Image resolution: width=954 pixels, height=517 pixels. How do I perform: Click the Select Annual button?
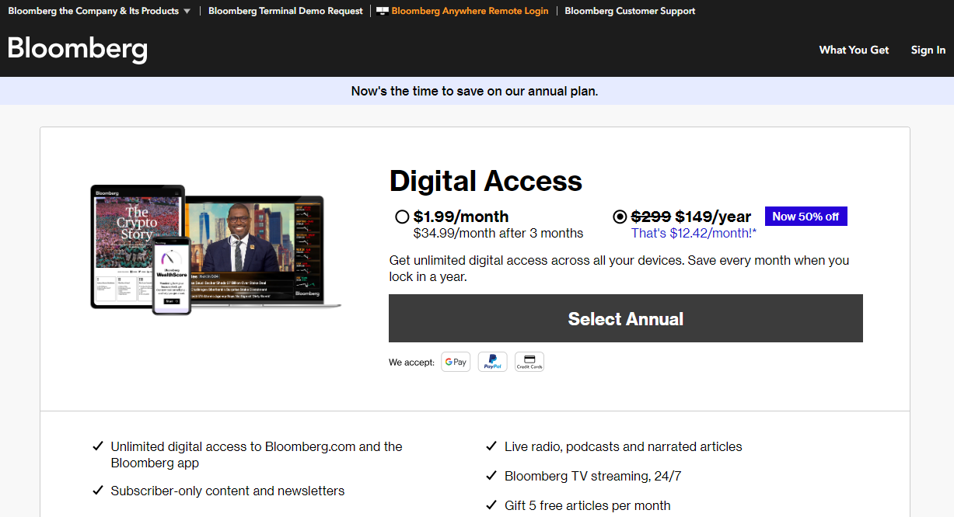pos(625,318)
